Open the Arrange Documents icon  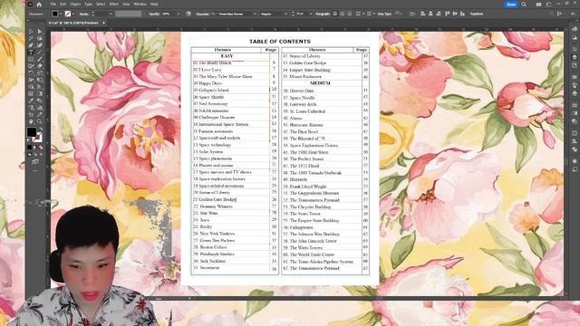coord(539,5)
